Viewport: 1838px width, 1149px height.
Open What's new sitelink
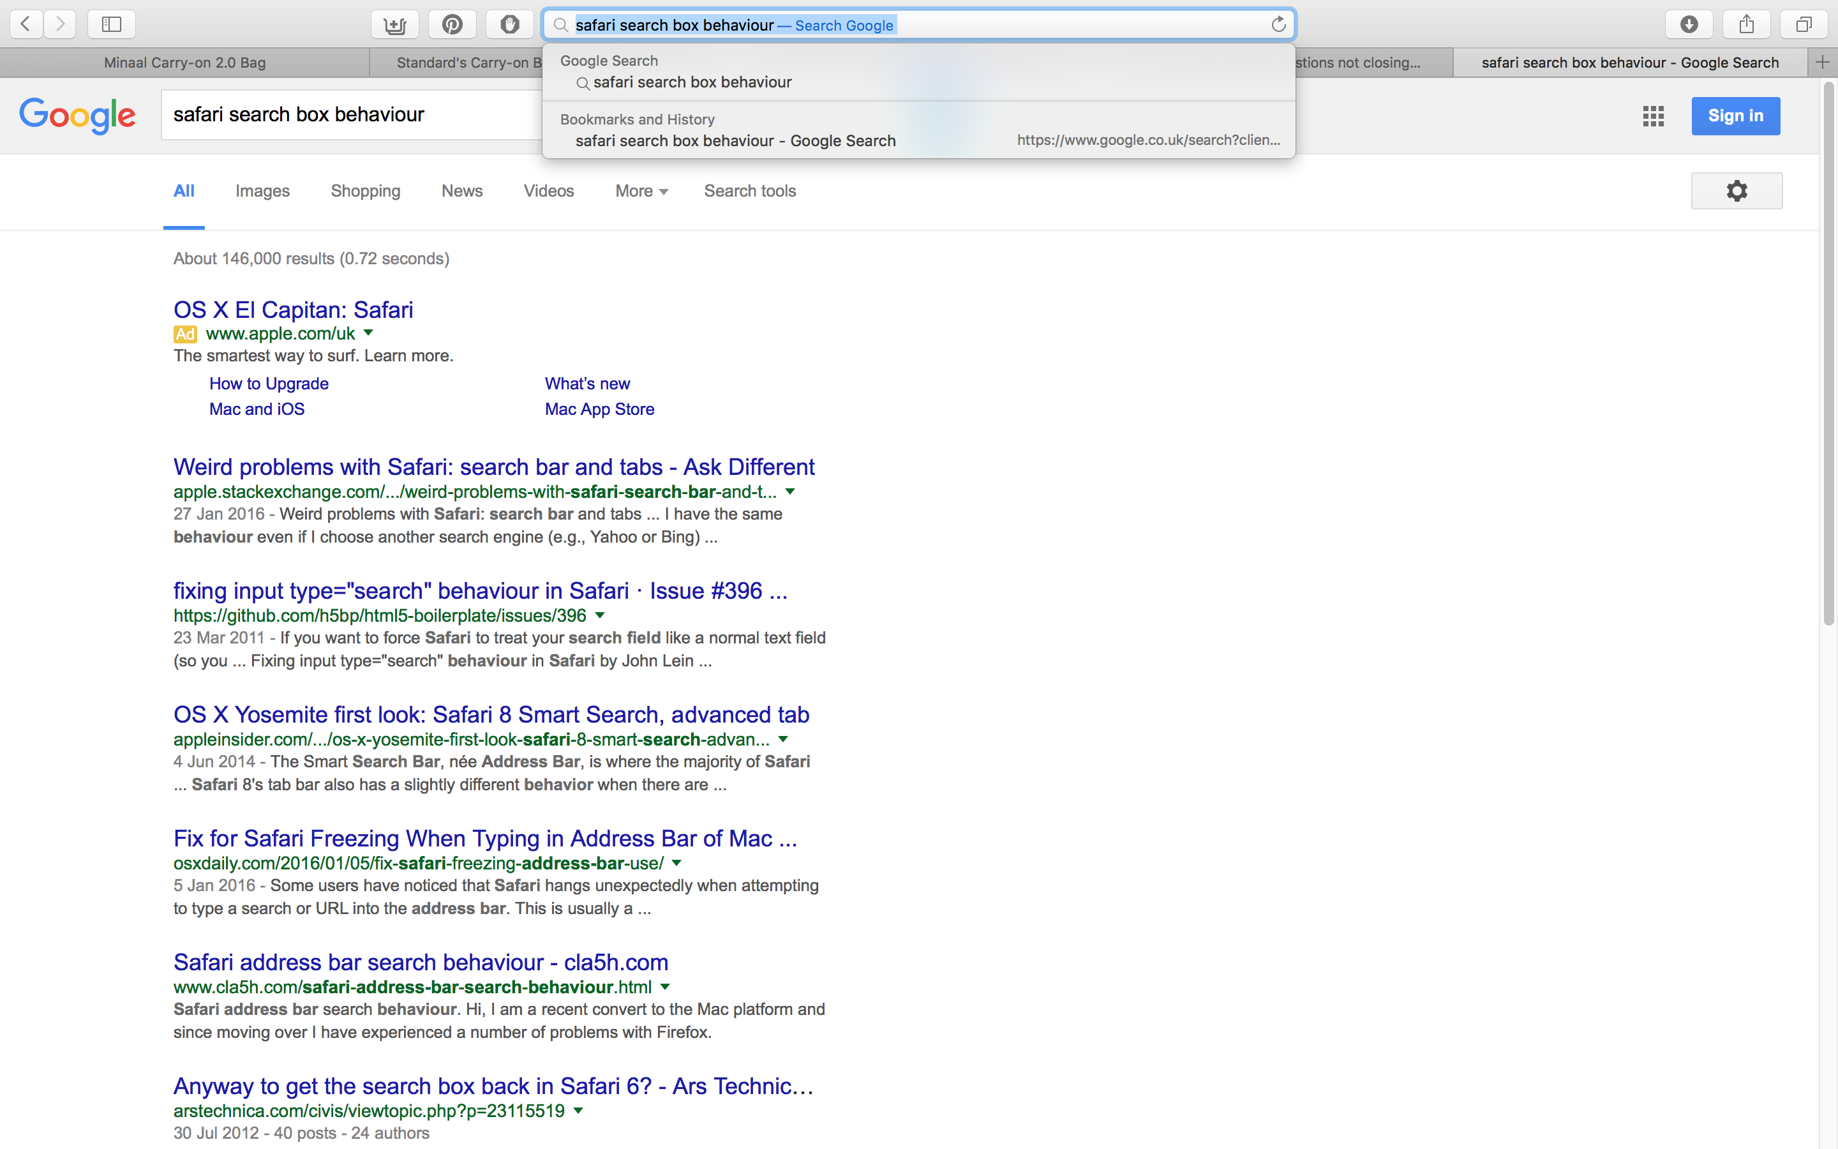pos(587,384)
